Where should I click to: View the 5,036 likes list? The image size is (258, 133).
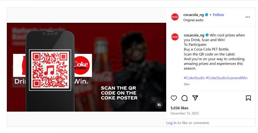point(179,108)
